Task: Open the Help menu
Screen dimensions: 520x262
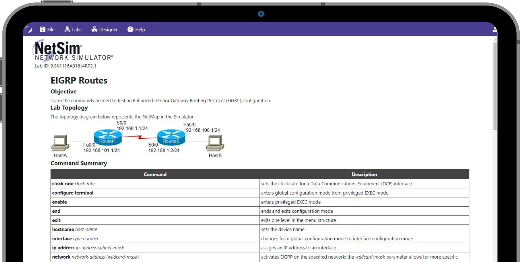Action: click(x=136, y=30)
